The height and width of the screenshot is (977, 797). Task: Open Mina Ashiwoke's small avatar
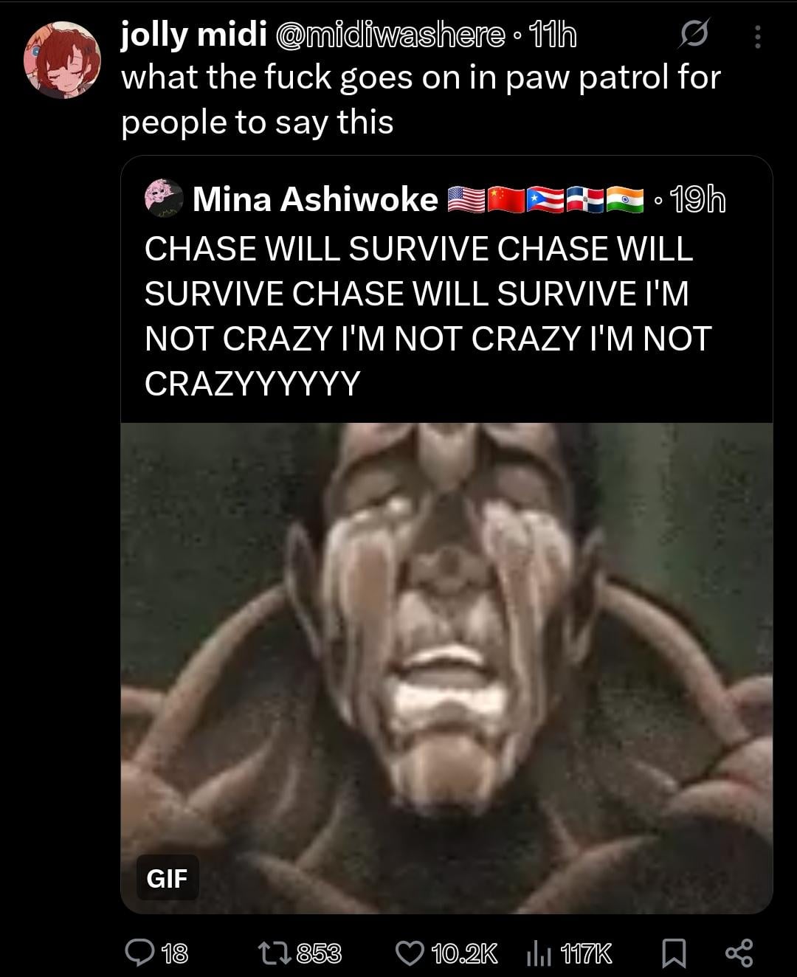163,199
